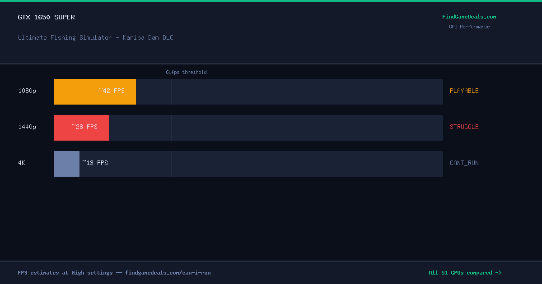The image size is (542, 284).
Task: Click the ~42 FPS value text
Action: pos(112,91)
